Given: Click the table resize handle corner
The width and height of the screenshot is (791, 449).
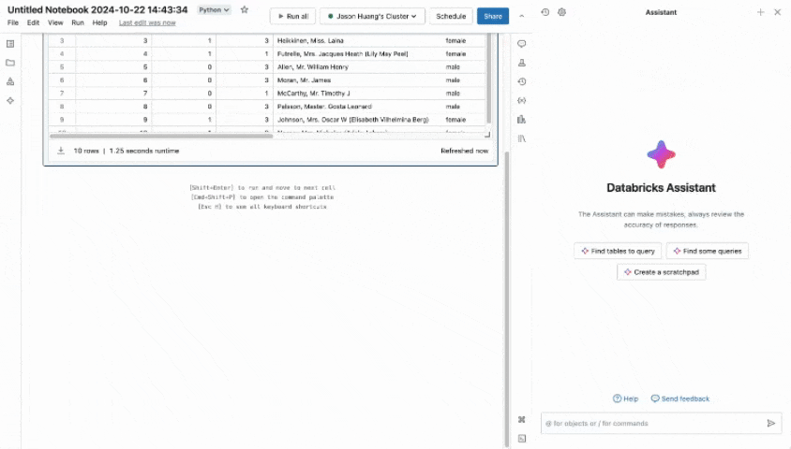Looking at the screenshot, I should coord(486,135).
